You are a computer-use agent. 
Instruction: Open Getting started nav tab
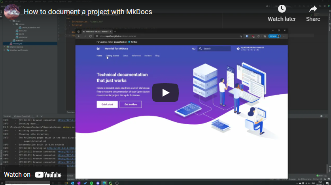(112, 56)
